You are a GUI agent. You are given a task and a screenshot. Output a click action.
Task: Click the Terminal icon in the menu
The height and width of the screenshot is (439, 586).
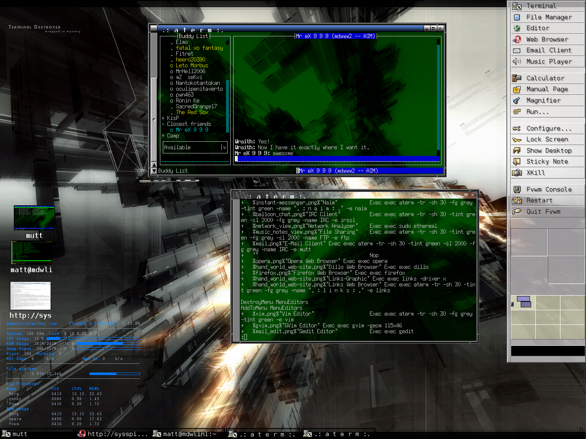click(x=517, y=6)
